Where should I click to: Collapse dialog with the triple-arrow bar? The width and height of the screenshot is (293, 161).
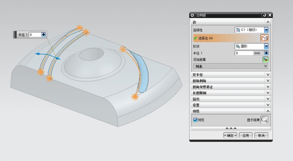pos(231,128)
